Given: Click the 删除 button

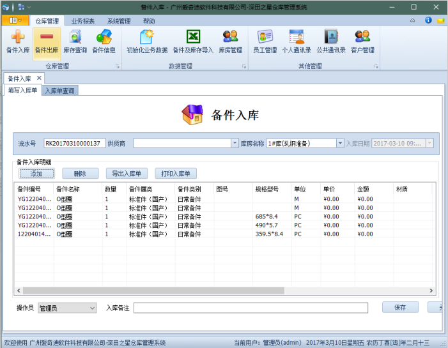Looking at the screenshot, I should pos(81,173).
